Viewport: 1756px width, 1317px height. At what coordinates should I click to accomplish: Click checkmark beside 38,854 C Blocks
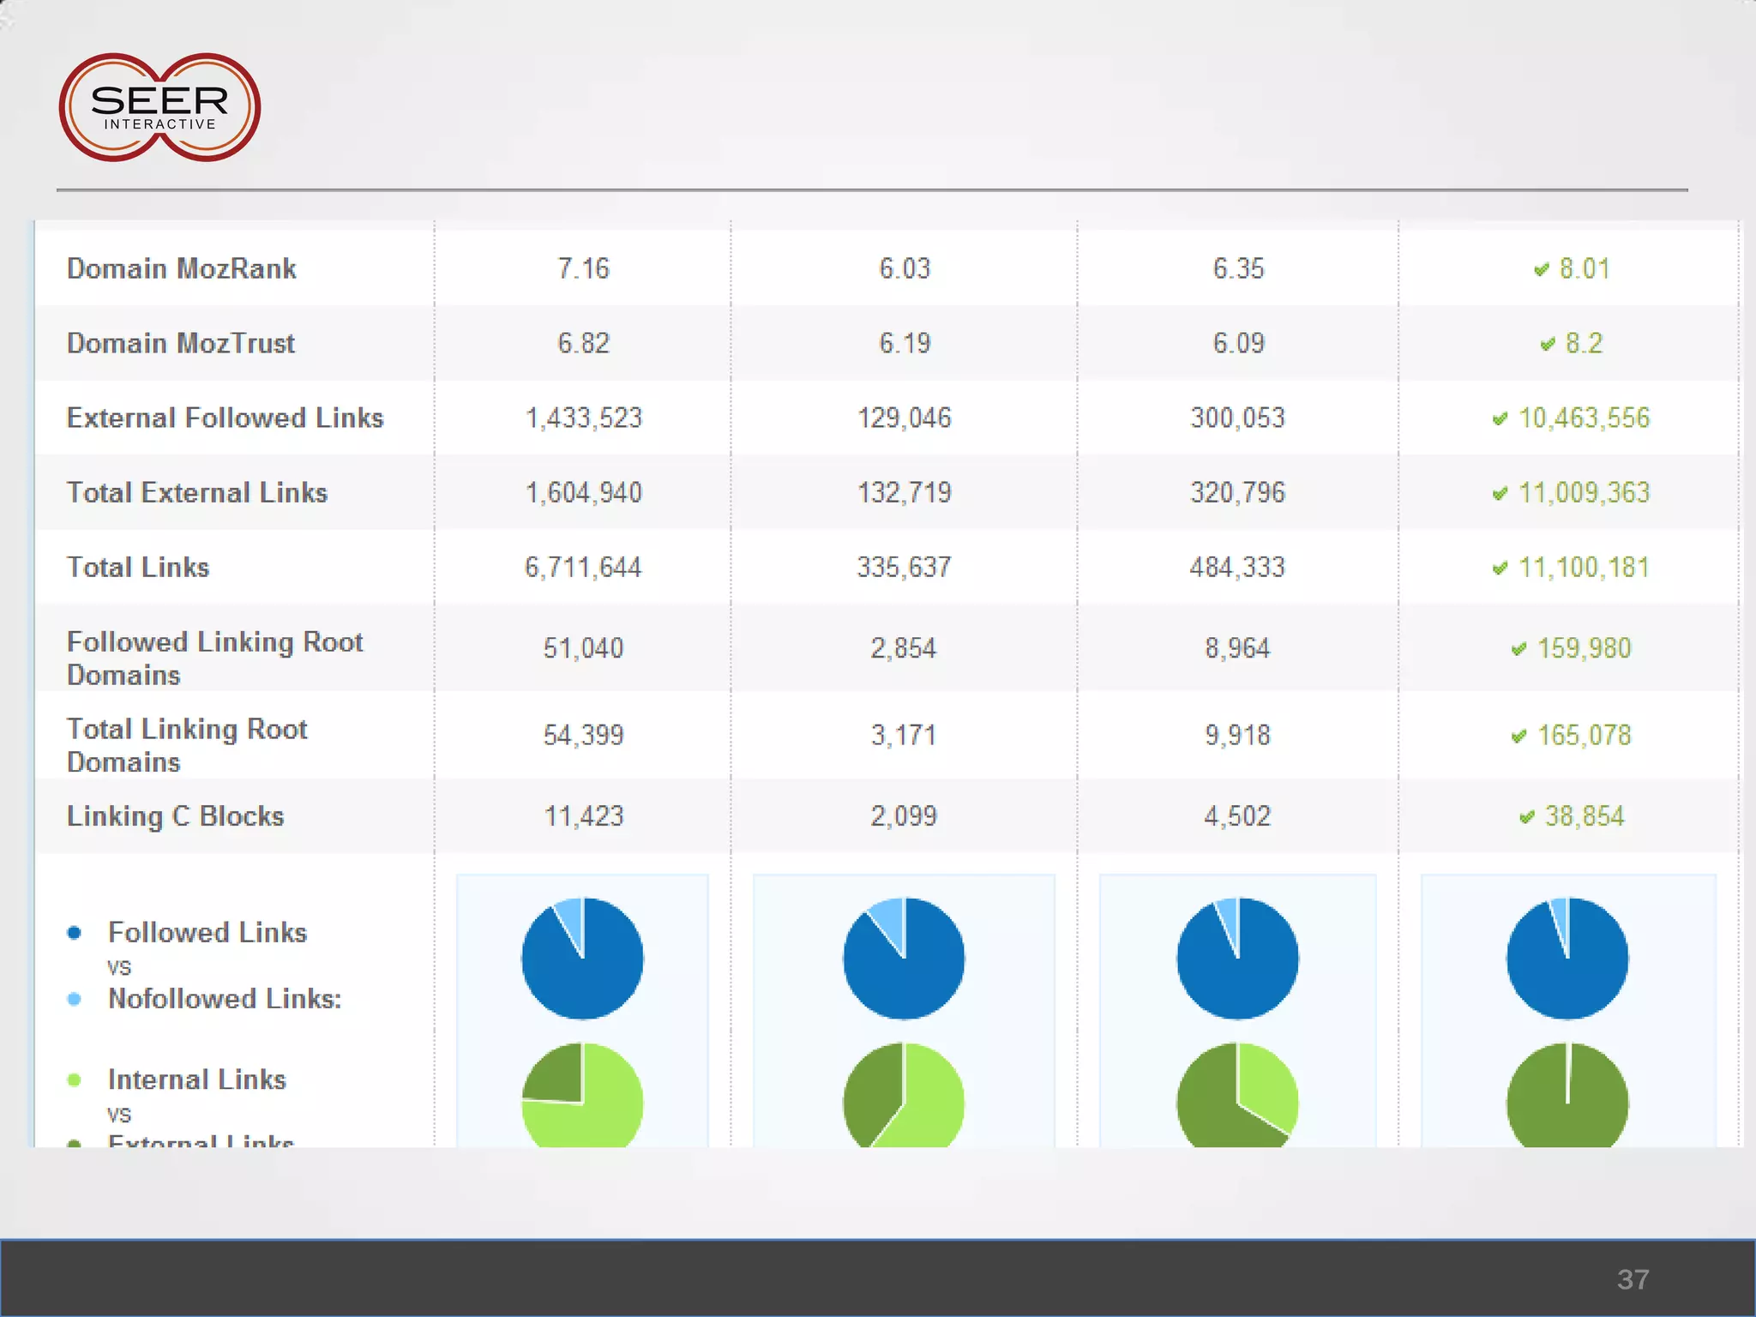1526,816
